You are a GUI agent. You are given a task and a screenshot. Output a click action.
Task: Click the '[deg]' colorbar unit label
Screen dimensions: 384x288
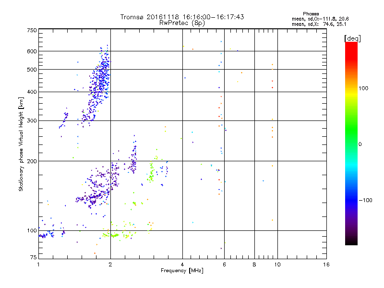352,39
